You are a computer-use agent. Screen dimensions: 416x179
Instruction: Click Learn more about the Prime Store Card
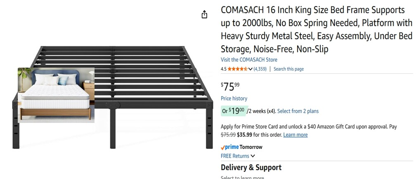point(295,135)
